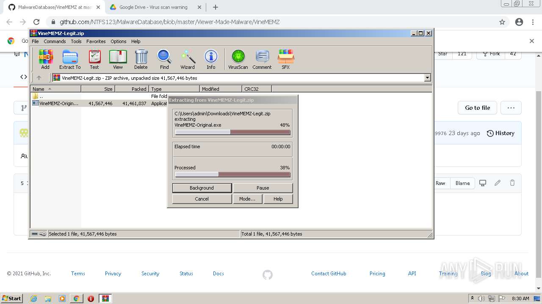Start VirusScan on the archive

tap(238, 59)
